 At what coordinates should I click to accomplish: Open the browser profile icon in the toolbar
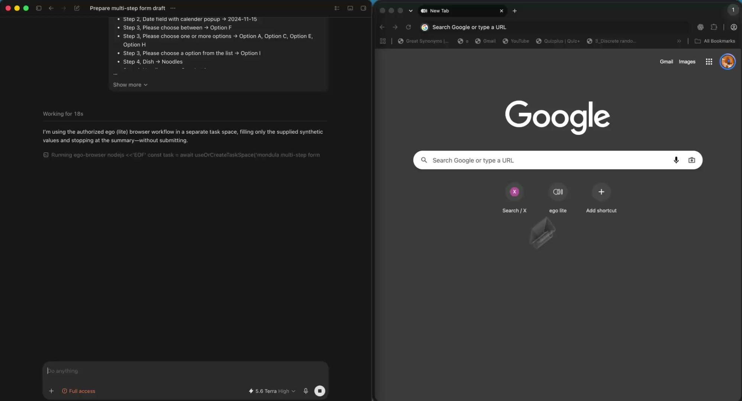(734, 27)
